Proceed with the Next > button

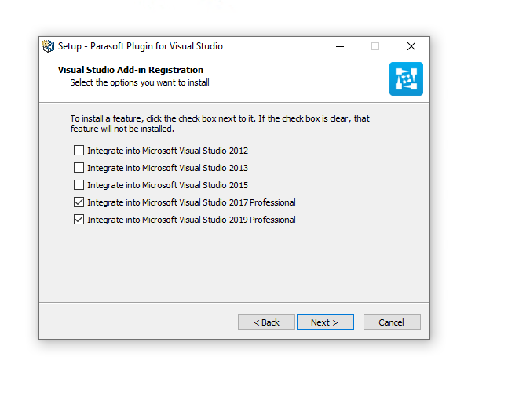[x=325, y=322]
